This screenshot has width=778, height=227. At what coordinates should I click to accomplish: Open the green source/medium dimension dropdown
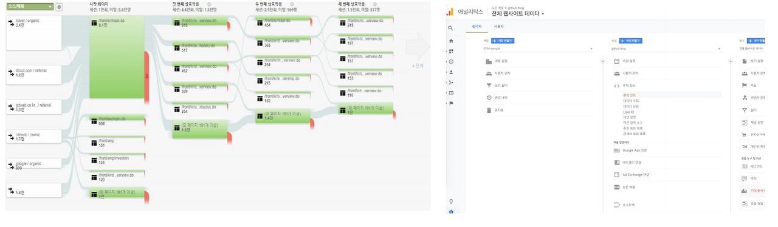pos(30,7)
